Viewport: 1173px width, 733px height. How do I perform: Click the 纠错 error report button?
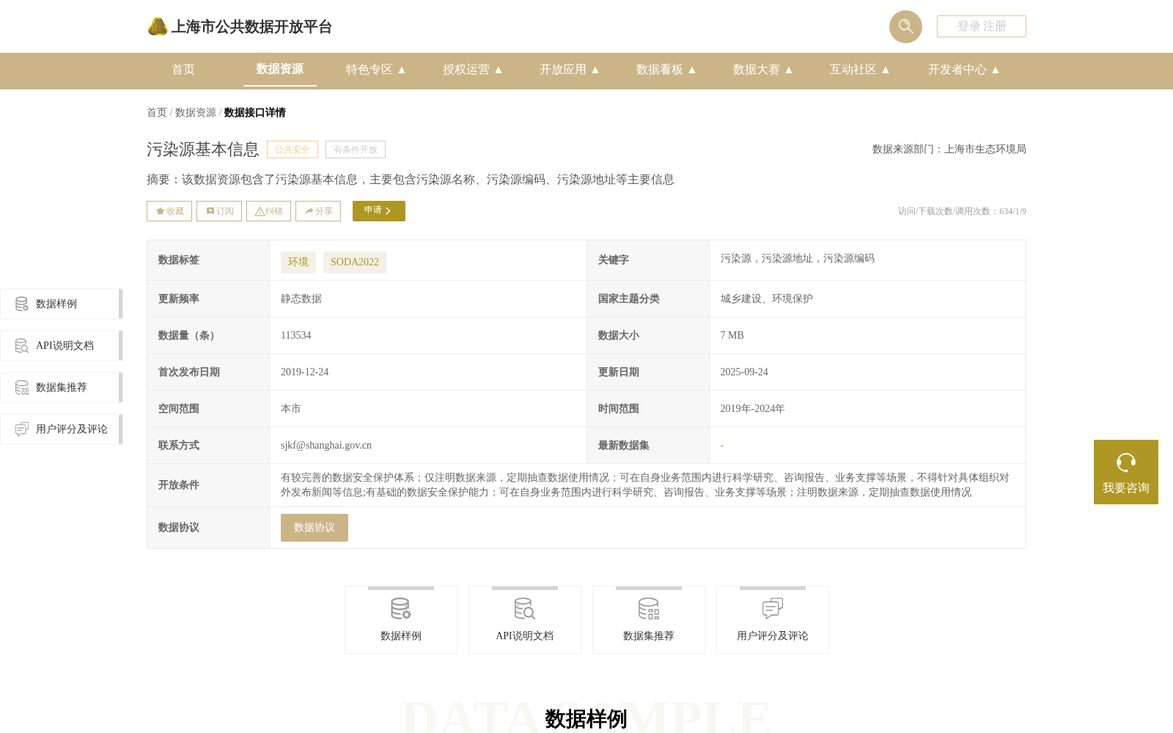(268, 211)
